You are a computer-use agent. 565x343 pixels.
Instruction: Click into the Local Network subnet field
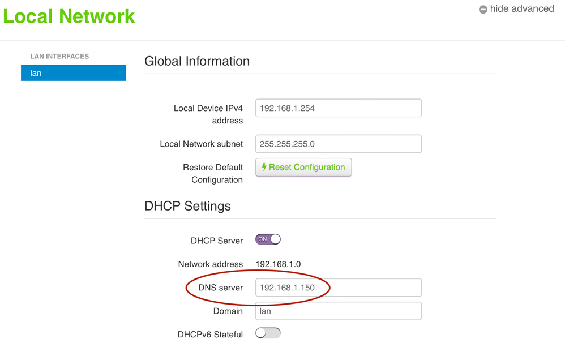point(338,144)
